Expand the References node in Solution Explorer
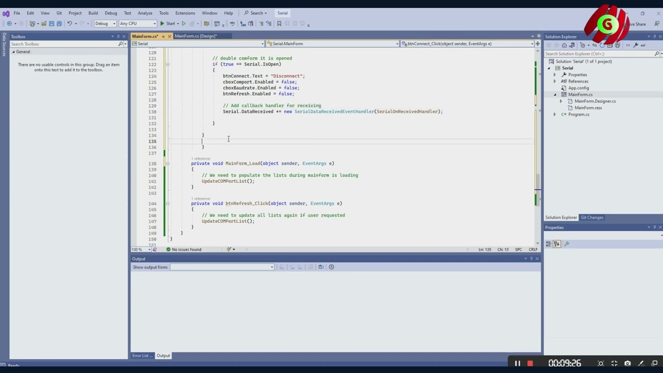The height and width of the screenshot is (373, 663). point(555,81)
